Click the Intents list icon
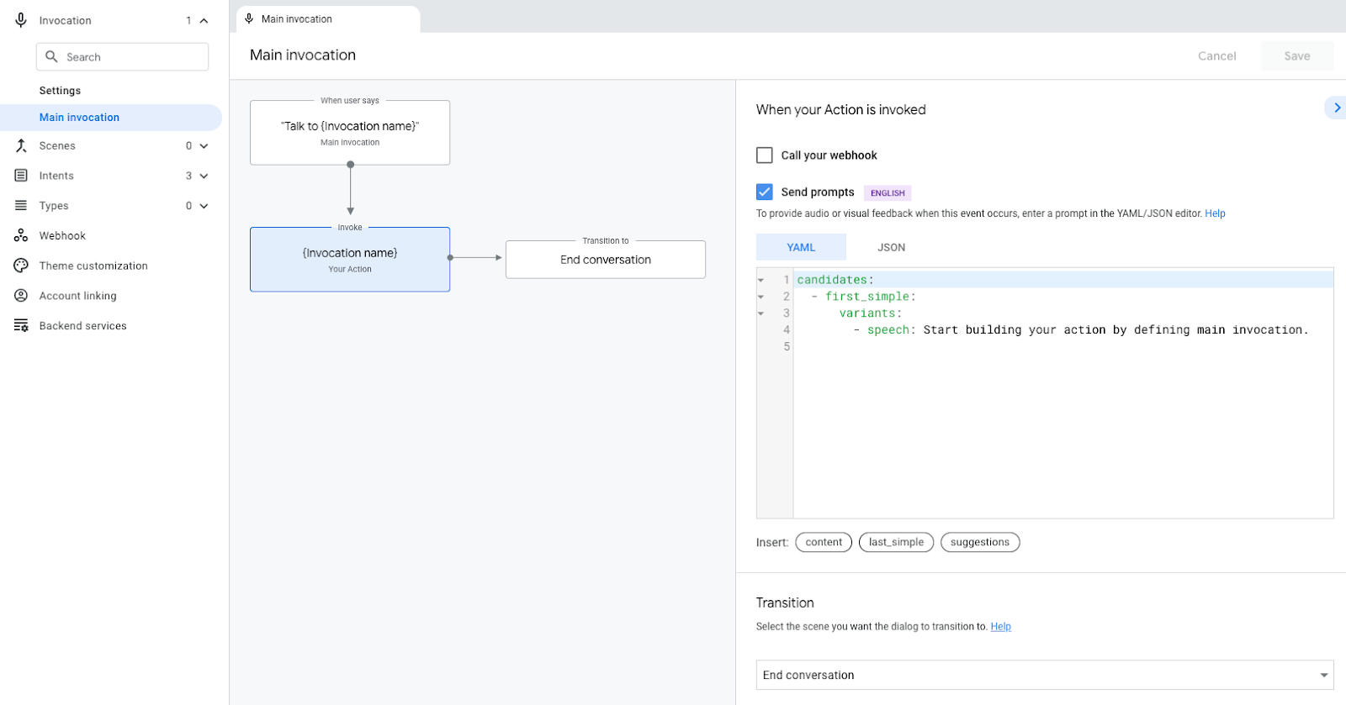This screenshot has height=705, width=1346. point(21,176)
